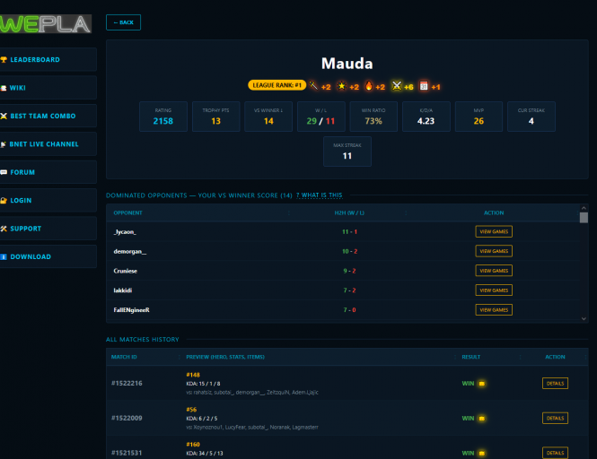Screen dimensions: 597x459
Task: Open the Support page
Action: 48,229
